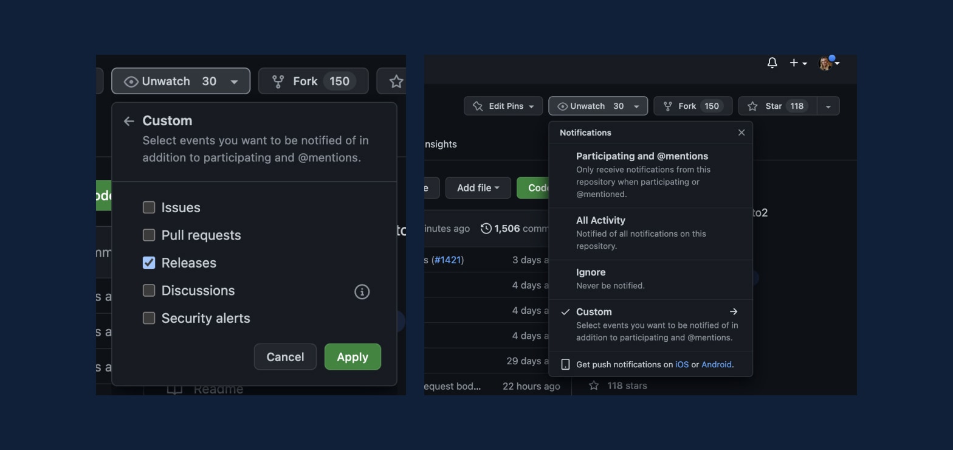The height and width of the screenshot is (450, 953).
Task: Click the arrow icon on the Custom option
Action: coord(734,311)
